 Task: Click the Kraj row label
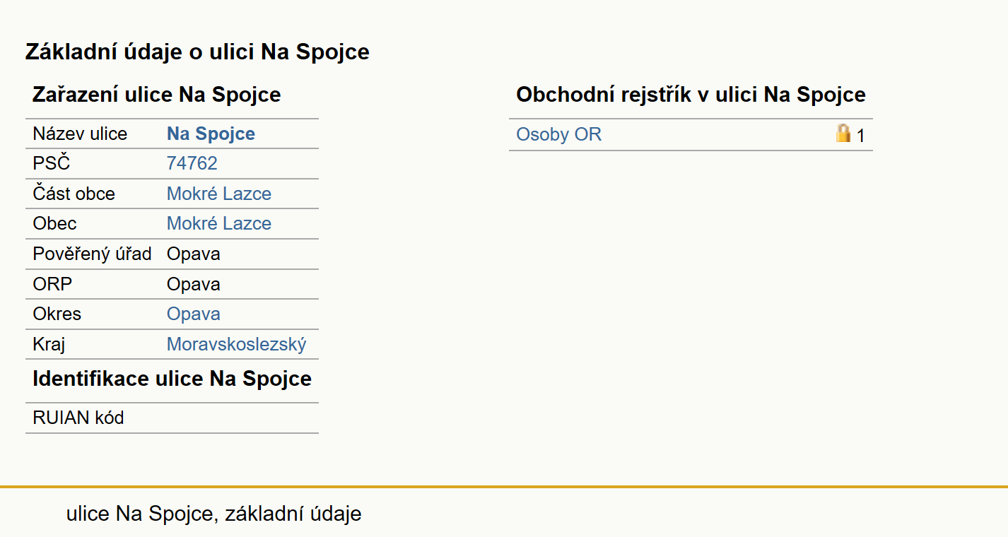(49, 345)
